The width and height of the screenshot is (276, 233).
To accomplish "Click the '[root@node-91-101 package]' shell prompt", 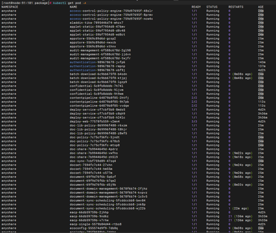I will click(x=25, y=3).
